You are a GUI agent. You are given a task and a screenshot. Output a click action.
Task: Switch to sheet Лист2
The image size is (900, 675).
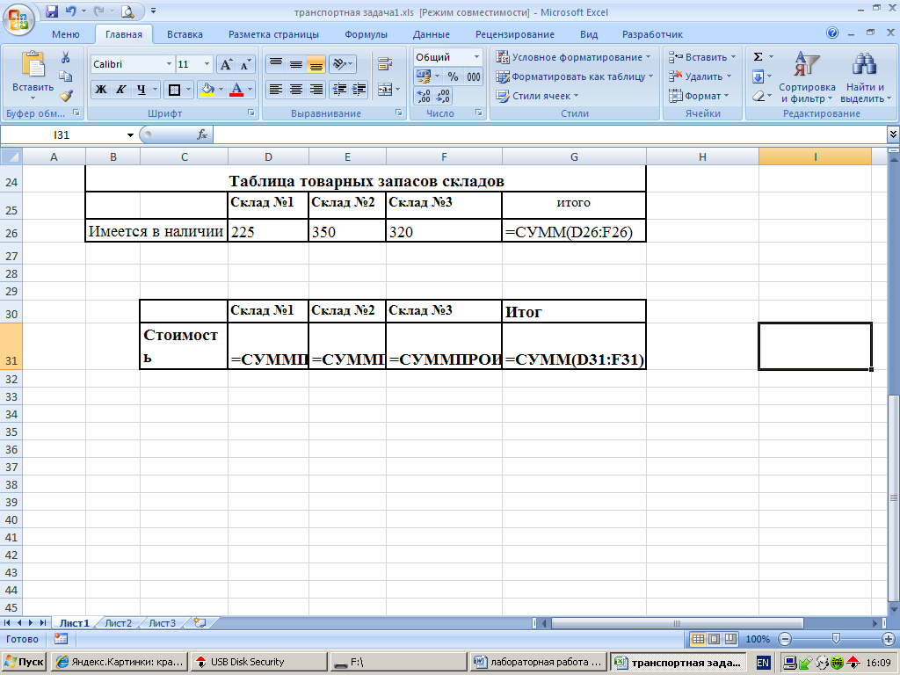119,623
